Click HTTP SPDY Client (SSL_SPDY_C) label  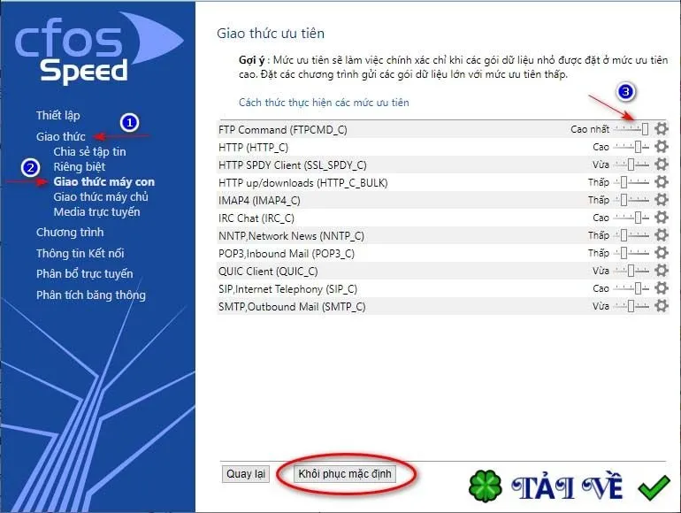click(x=292, y=165)
